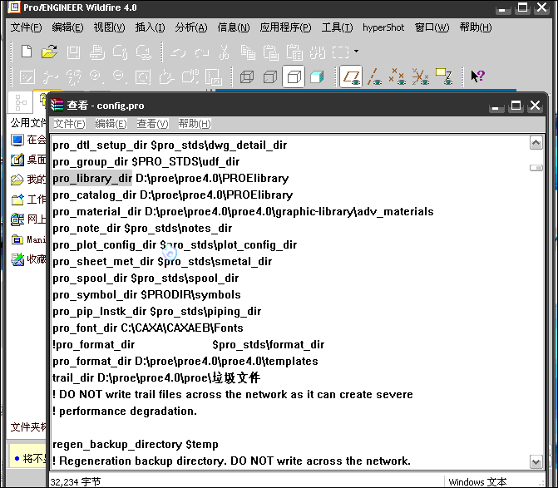Click the Cut scissors icon
Image resolution: width=558 pixels, height=488 pixels.
225,52
